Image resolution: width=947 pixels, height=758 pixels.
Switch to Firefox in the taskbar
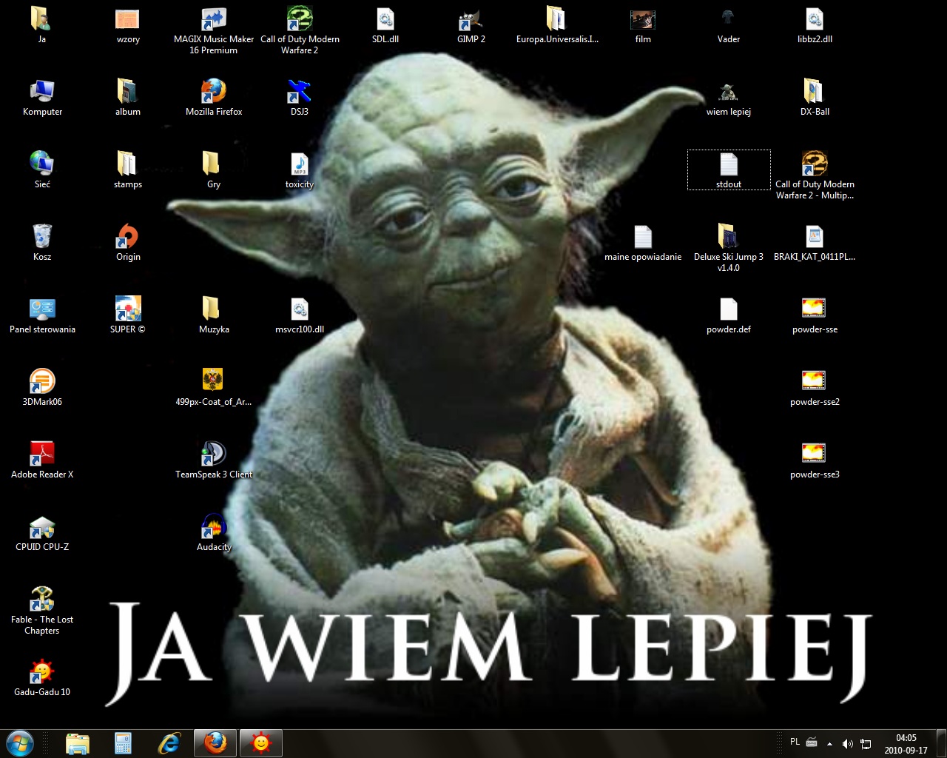click(215, 742)
